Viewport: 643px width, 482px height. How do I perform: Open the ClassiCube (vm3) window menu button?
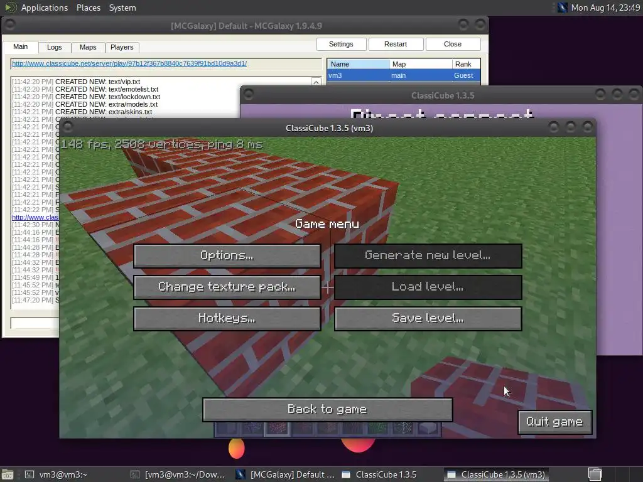68,127
